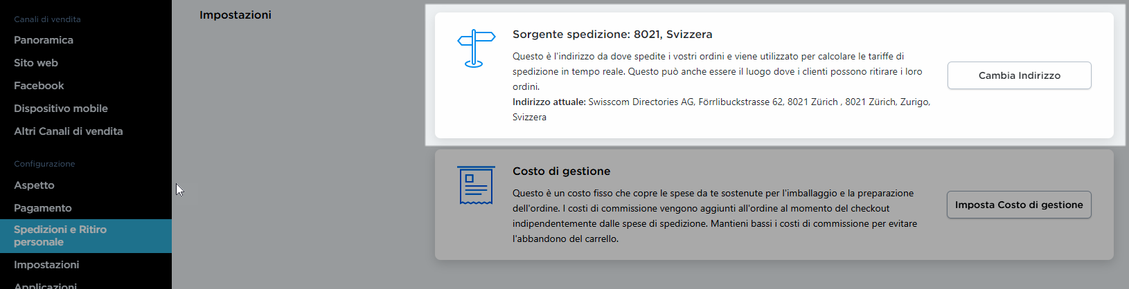Click the receipt icon for Costo di gestione
The image size is (1129, 289).
coord(476,185)
